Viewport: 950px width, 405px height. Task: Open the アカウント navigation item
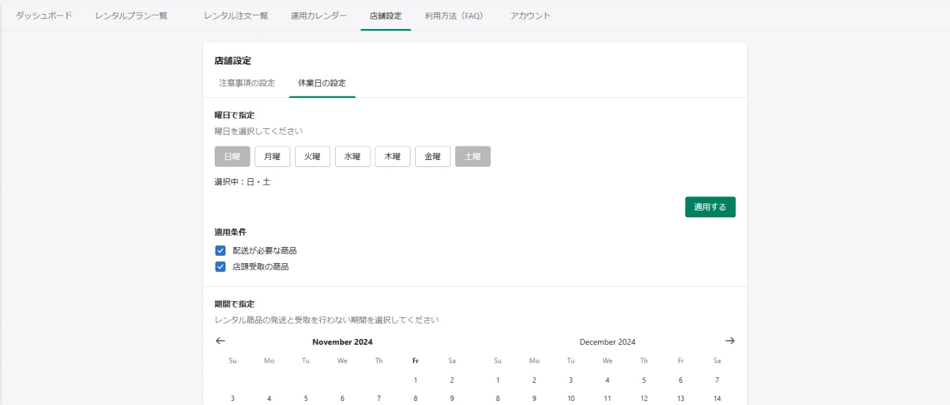point(531,14)
